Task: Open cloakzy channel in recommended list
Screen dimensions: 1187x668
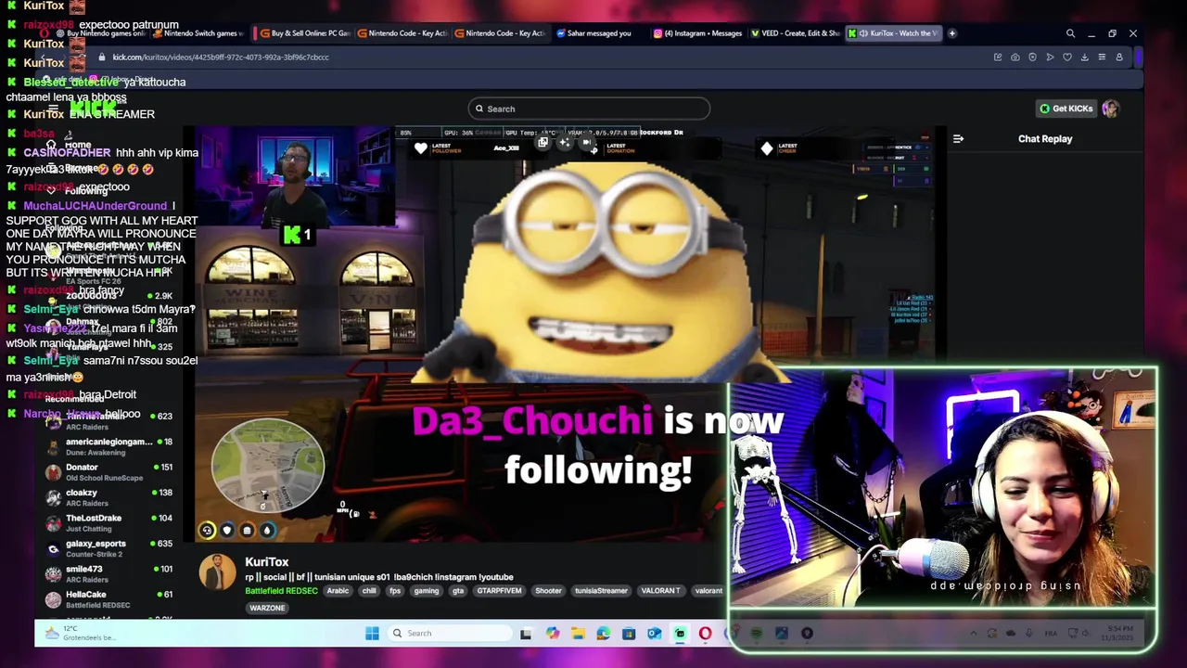Action: click(109, 498)
